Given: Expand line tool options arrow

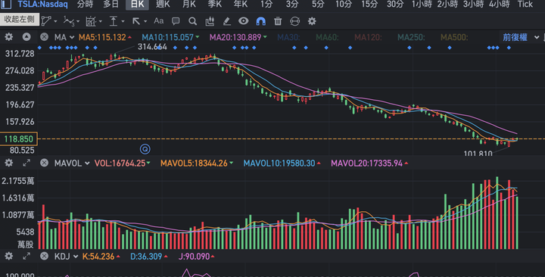Looking at the screenshot, I should pyautogui.click(x=55, y=21).
